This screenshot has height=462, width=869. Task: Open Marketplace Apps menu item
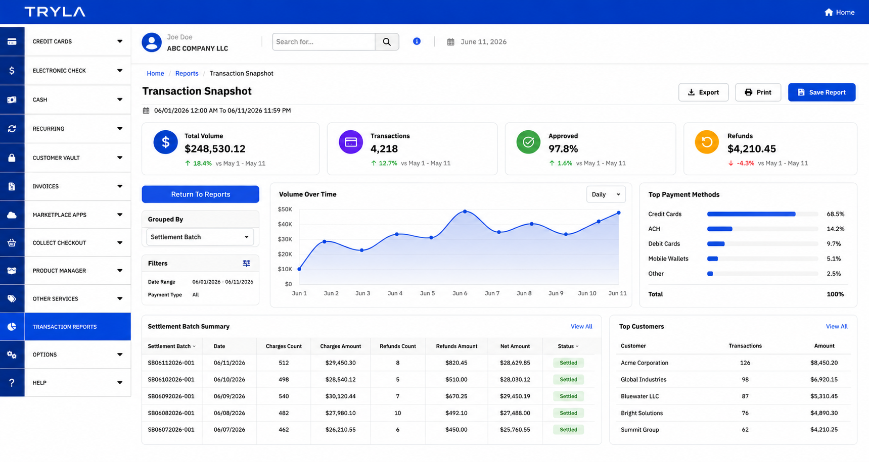click(77, 215)
